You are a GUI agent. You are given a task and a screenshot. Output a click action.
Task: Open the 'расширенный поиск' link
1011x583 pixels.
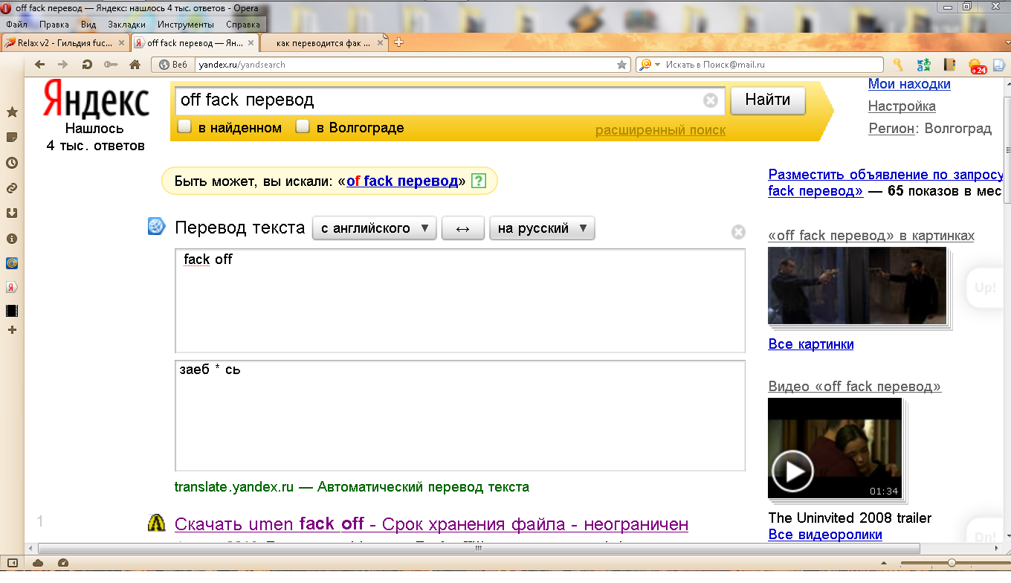click(660, 130)
